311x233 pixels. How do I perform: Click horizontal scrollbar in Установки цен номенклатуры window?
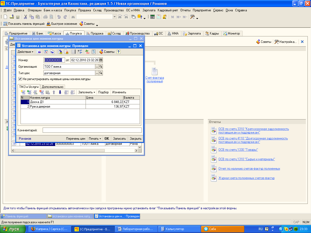pyautogui.click(x=75, y=150)
